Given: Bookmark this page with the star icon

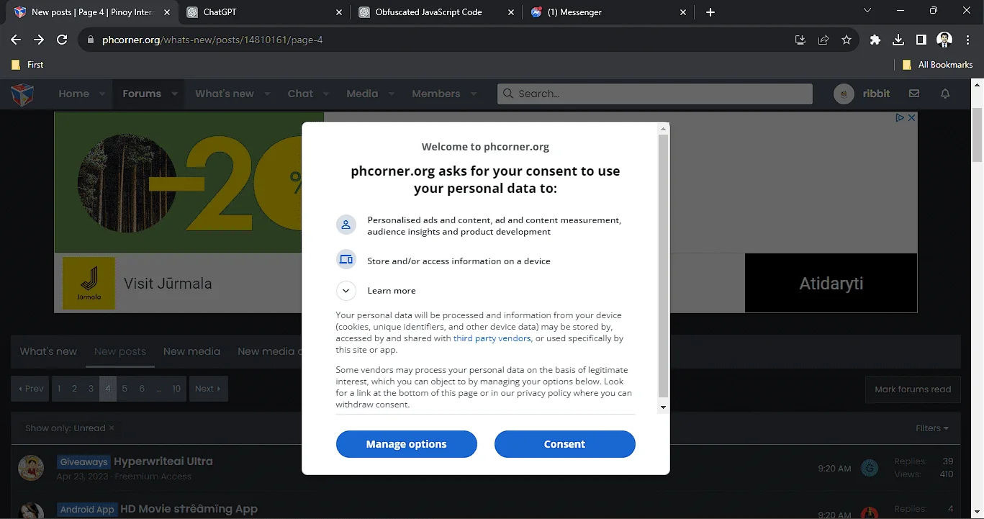Looking at the screenshot, I should coord(847,40).
